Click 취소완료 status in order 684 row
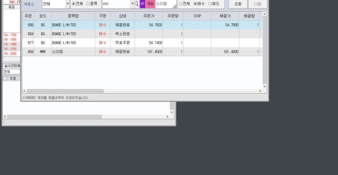The image size is (338, 175). click(x=122, y=34)
